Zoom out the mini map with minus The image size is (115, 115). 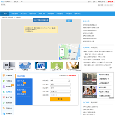click(62, 54)
